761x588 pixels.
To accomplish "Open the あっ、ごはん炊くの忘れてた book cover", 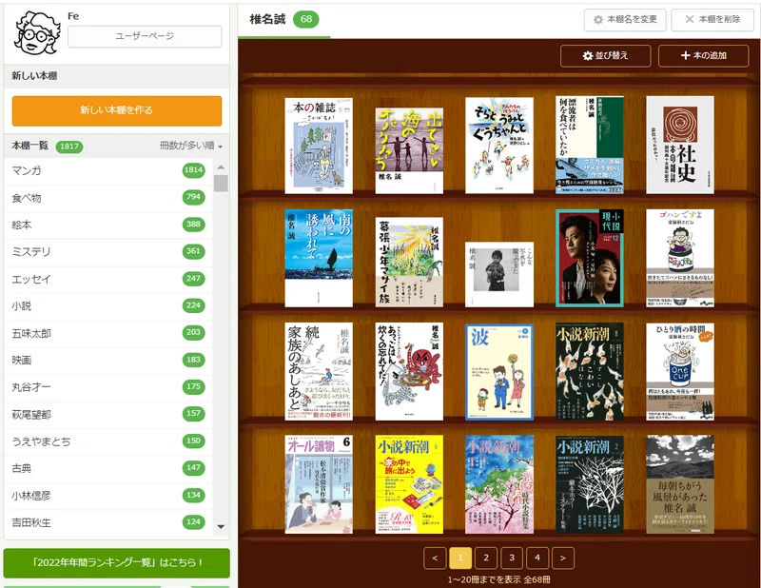I will [409, 372].
